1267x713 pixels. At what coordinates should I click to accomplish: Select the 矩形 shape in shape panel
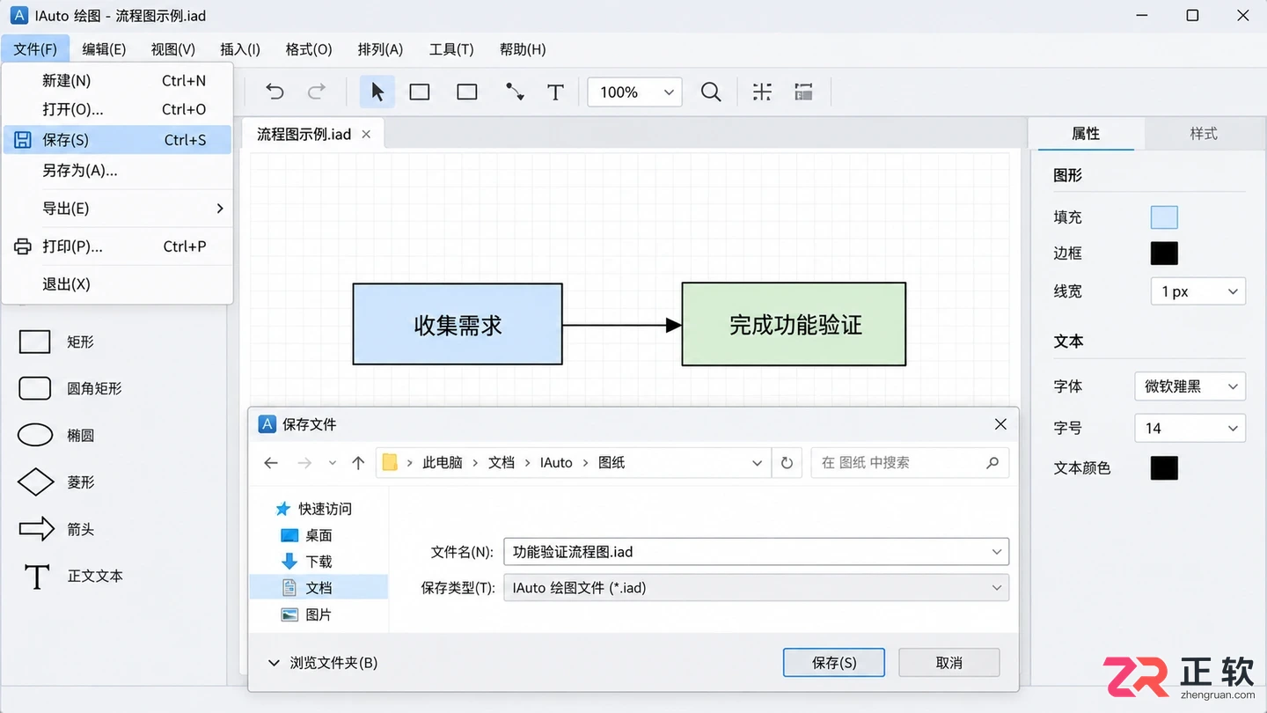57,342
